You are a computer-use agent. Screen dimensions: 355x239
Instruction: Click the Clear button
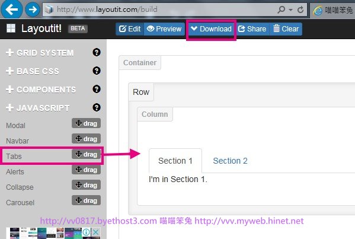pyautogui.click(x=286, y=29)
